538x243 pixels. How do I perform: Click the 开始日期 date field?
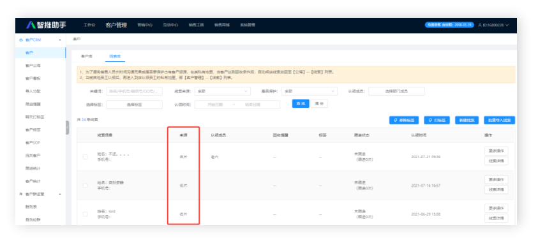click(215, 105)
